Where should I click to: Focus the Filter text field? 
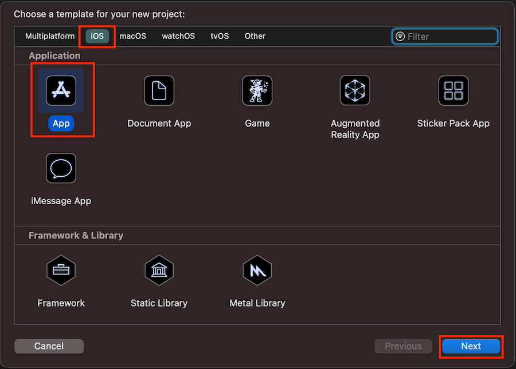(x=444, y=37)
